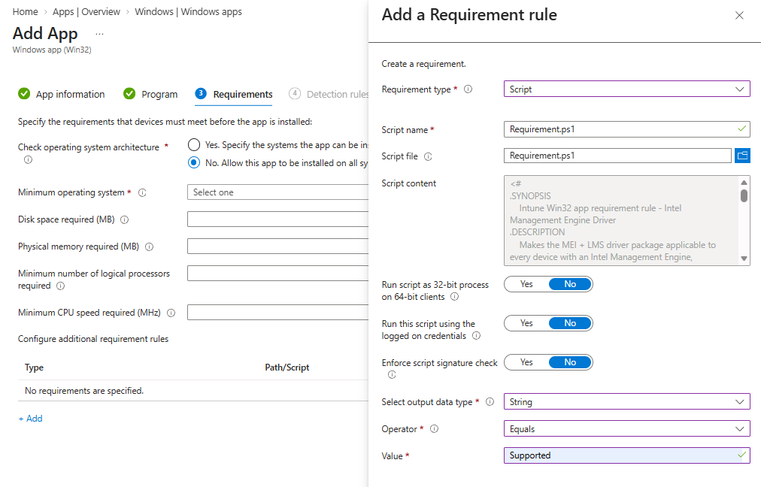761x487 pixels.
Task: Close the Add a Requirement rule panel
Action: tap(739, 16)
